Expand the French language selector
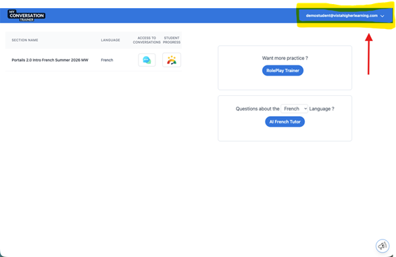396x257 pixels. [x=294, y=109]
